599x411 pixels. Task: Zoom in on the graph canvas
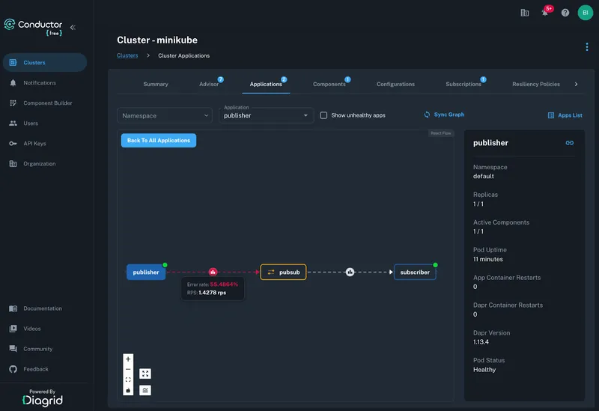(128, 359)
